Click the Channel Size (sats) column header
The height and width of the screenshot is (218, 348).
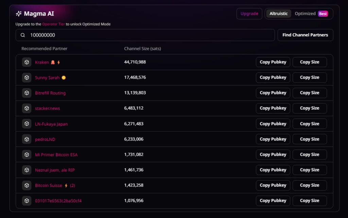click(x=142, y=49)
